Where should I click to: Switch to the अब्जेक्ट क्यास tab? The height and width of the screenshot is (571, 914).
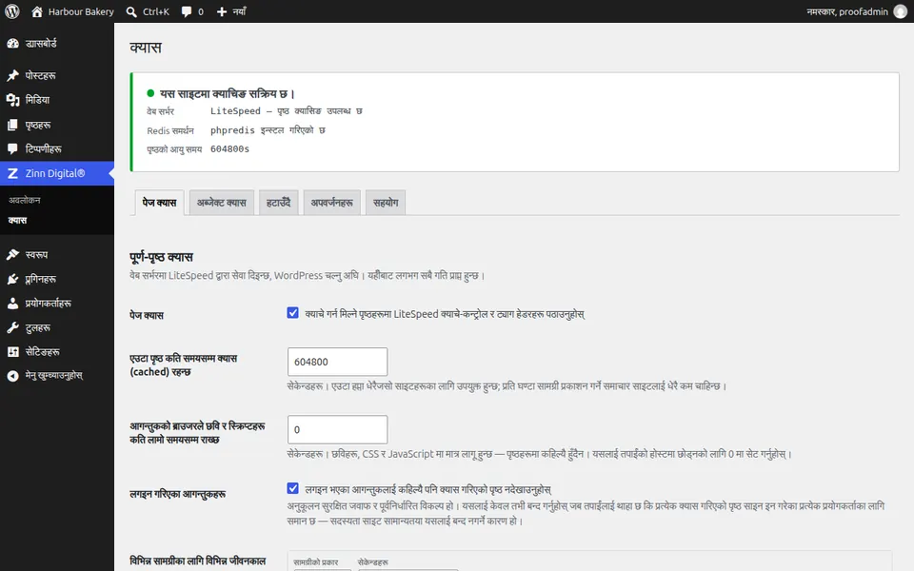(x=222, y=203)
